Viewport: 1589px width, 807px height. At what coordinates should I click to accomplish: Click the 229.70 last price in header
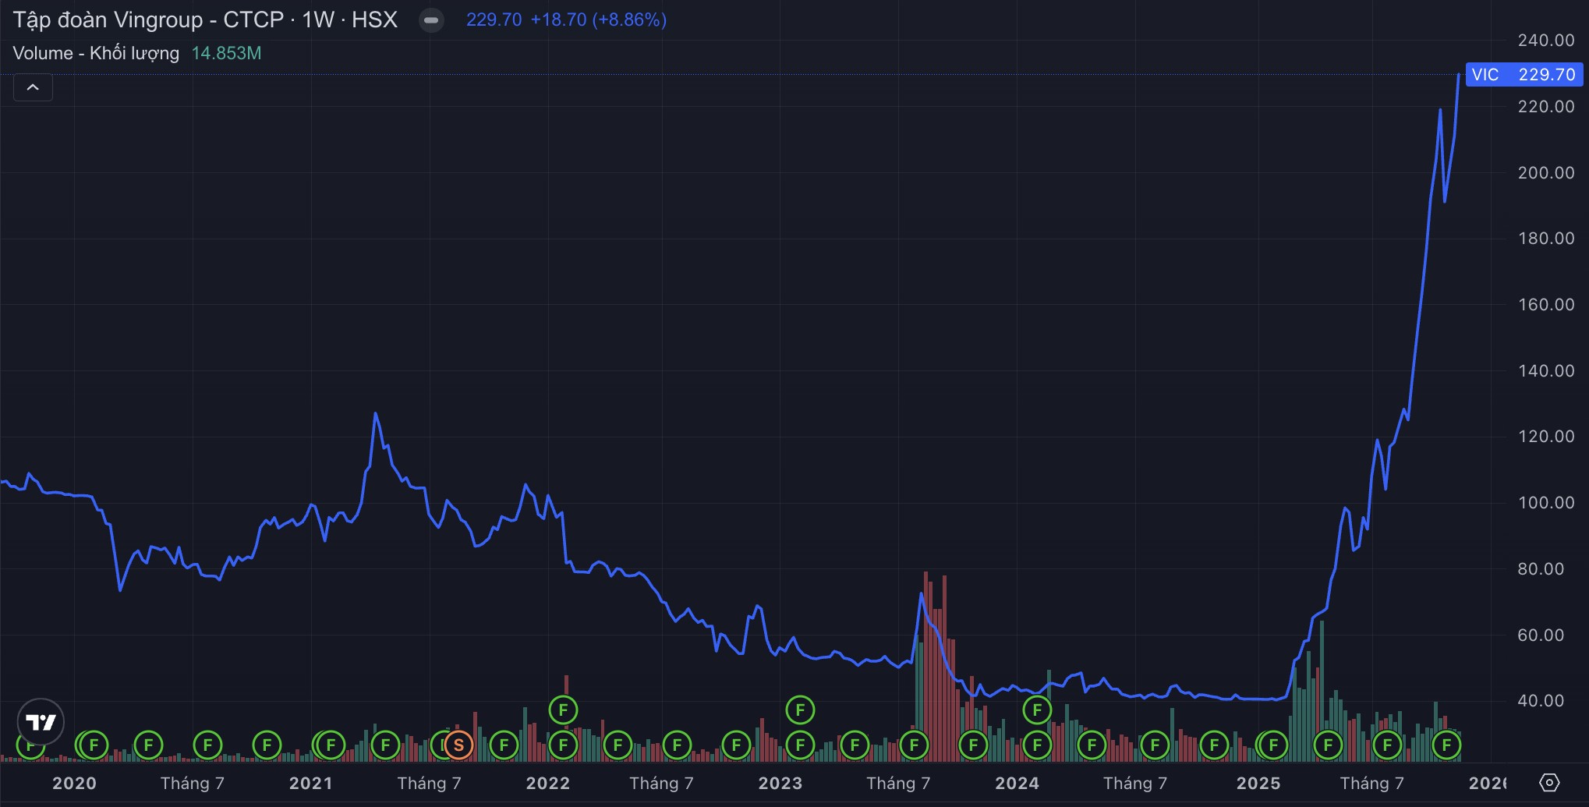[x=494, y=20]
